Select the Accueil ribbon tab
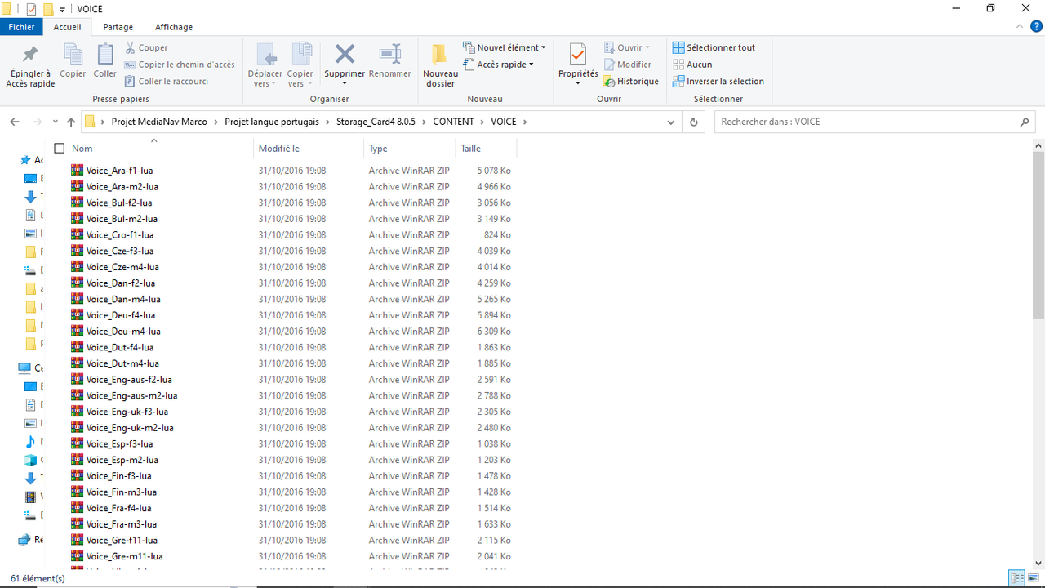The height and width of the screenshot is (588, 1045). click(x=67, y=27)
